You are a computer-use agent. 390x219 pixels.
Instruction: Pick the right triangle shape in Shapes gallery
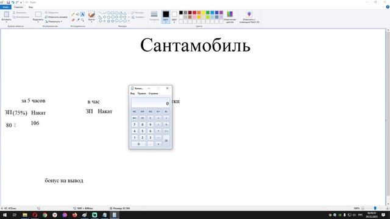pyautogui.click(x=100, y=17)
